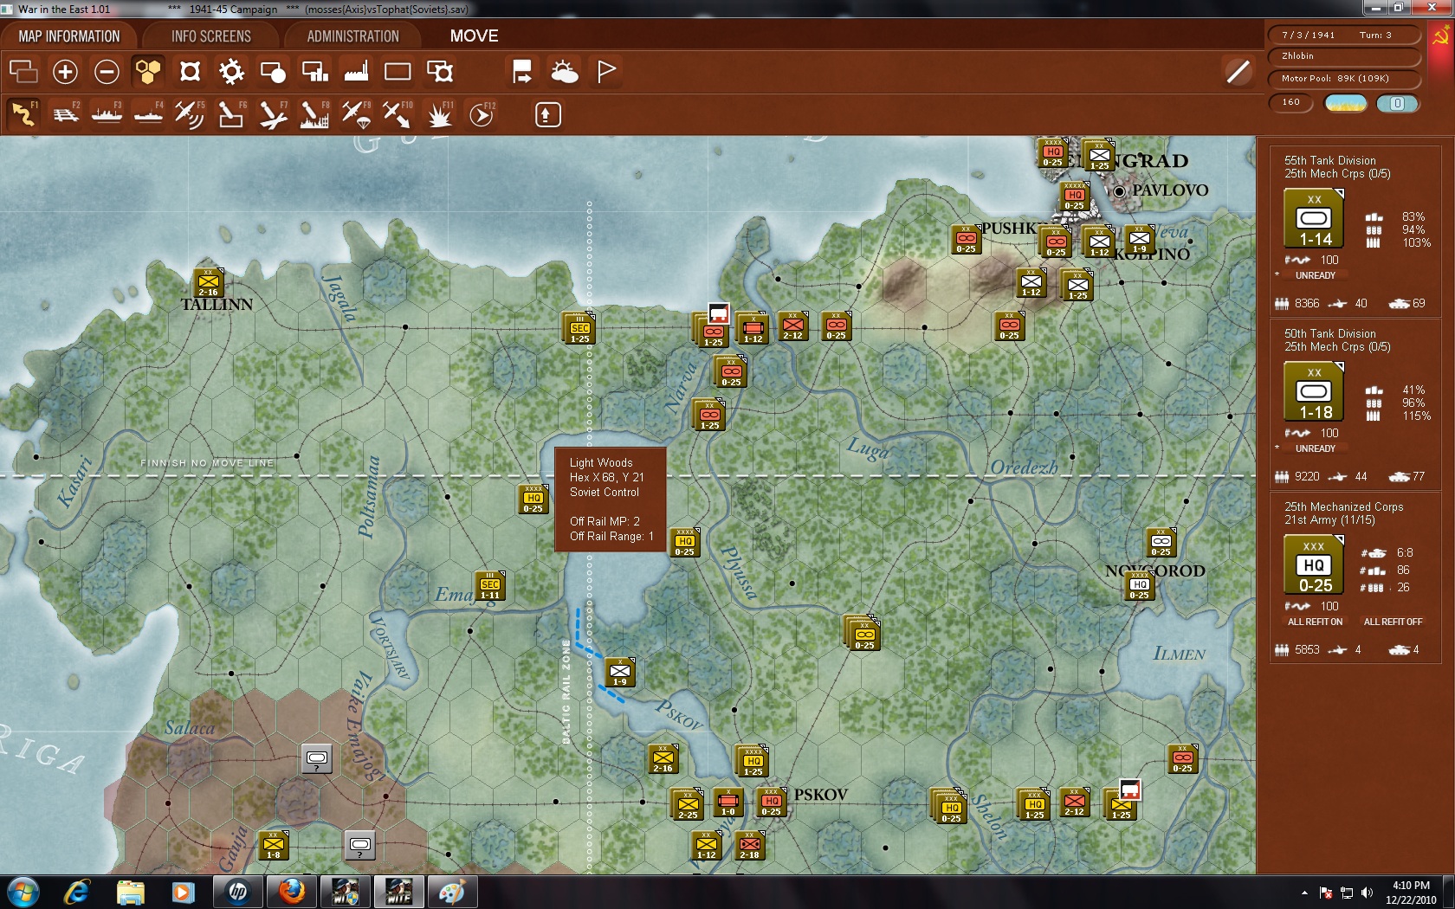Select the F11 explosion icon
This screenshot has height=909, width=1455.
[439, 114]
